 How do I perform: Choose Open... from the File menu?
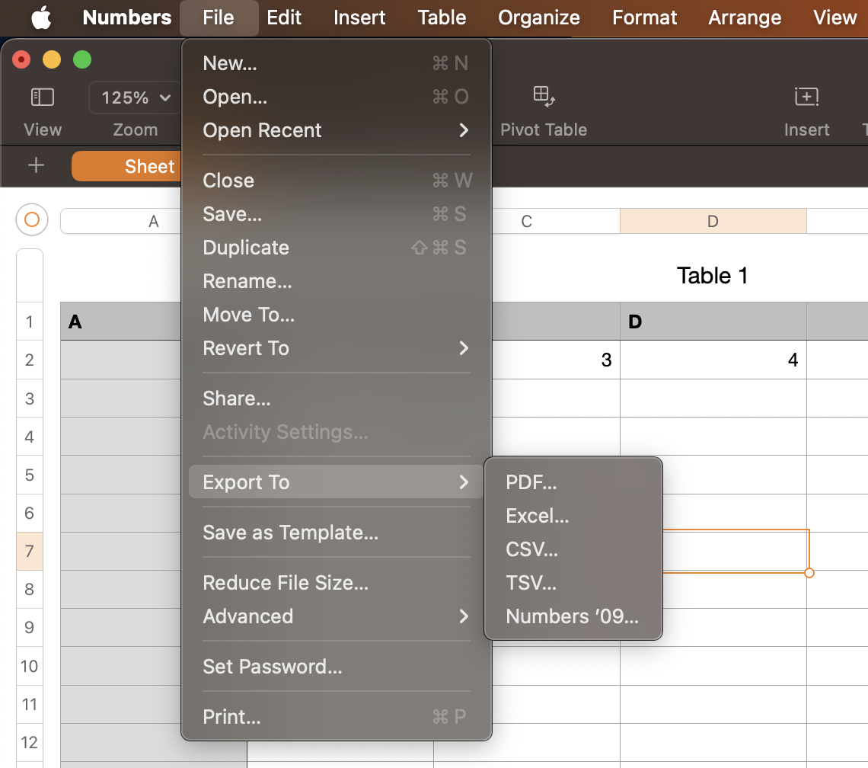(x=337, y=97)
